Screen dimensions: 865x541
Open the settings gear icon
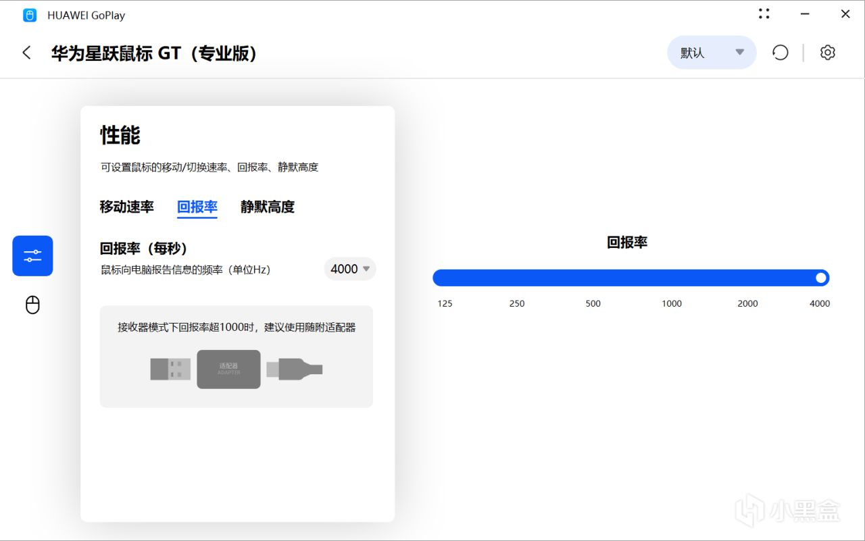[x=828, y=53]
